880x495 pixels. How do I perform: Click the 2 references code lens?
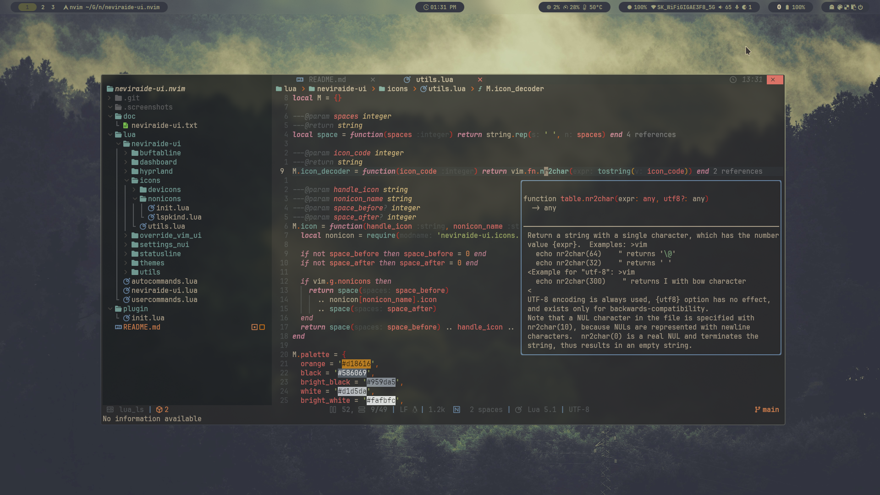coord(737,171)
